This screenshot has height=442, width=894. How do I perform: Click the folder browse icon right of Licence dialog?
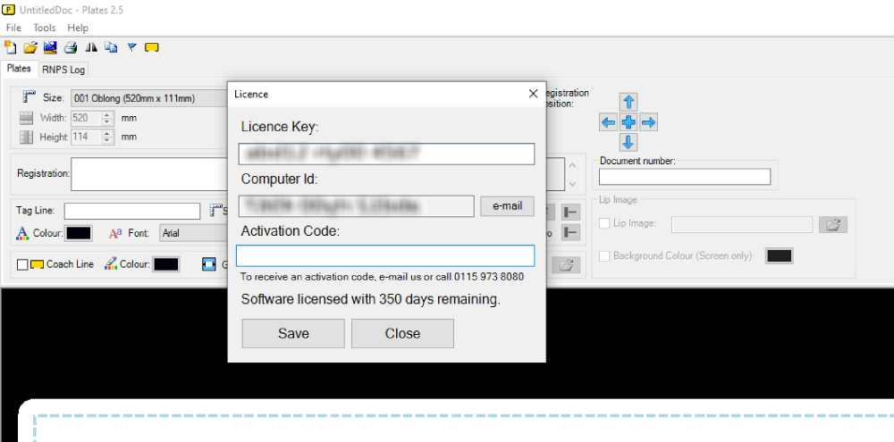[566, 265]
